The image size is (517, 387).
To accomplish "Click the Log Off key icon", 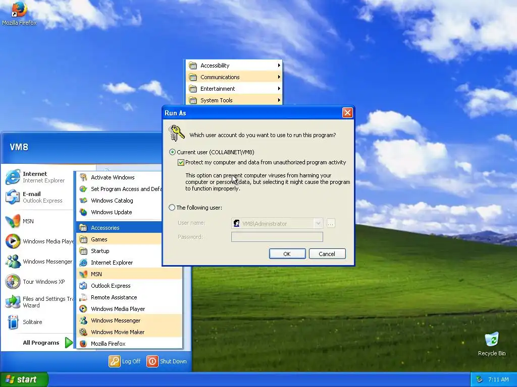I will 115,361.
